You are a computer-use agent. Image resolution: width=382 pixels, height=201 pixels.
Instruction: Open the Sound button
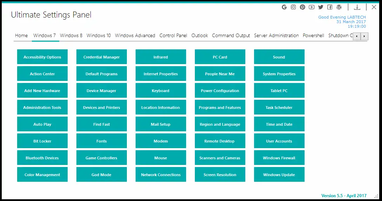point(279,57)
